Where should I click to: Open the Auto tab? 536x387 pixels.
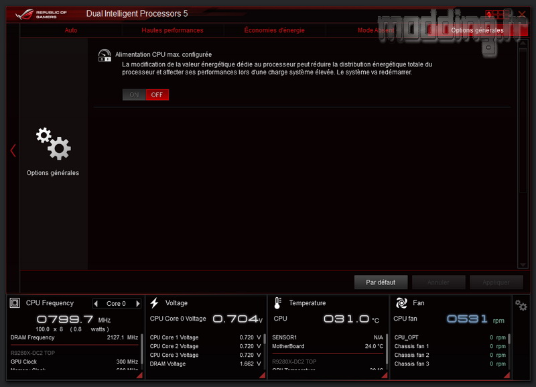tap(71, 30)
